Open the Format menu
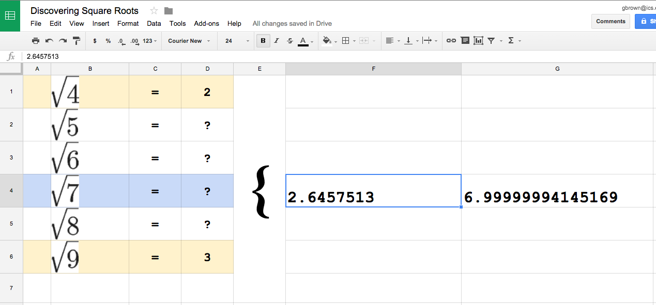 pos(128,23)
